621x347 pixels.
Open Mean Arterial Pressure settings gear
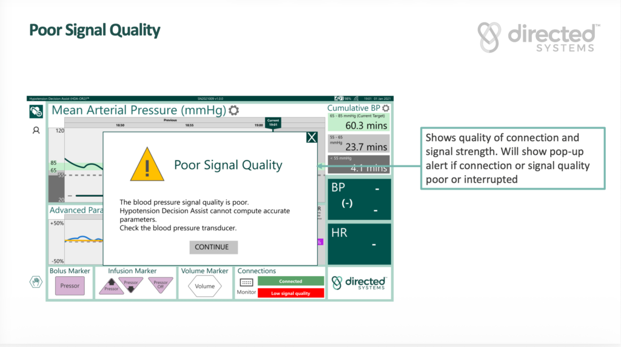(x=233, y=110)
